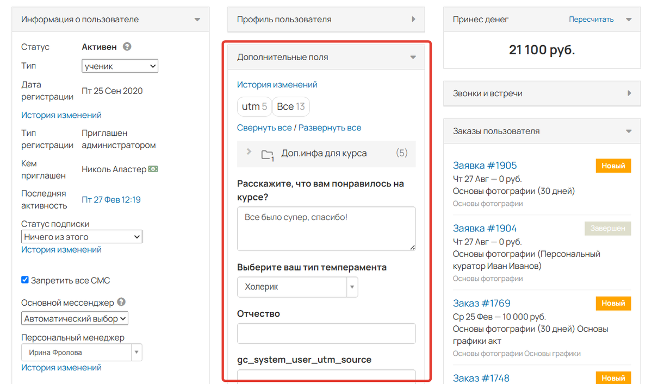Open the Автоматический выбор messenger dropdown
The height and width of the screenshot is (384, 652).
click(74, 318)
